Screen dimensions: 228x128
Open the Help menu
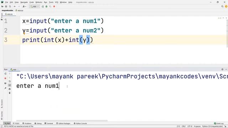coord(70,2)
